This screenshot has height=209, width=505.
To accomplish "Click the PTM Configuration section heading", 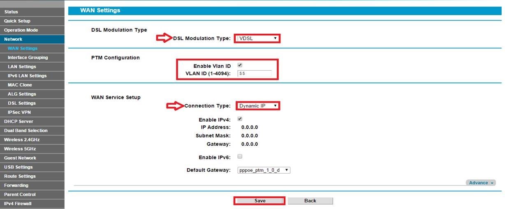I will tap(116, 57).
